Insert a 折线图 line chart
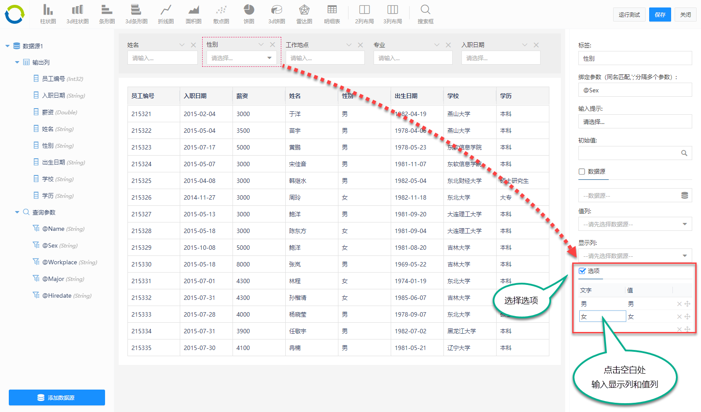The image size is (701, 412). pos(166,14)
